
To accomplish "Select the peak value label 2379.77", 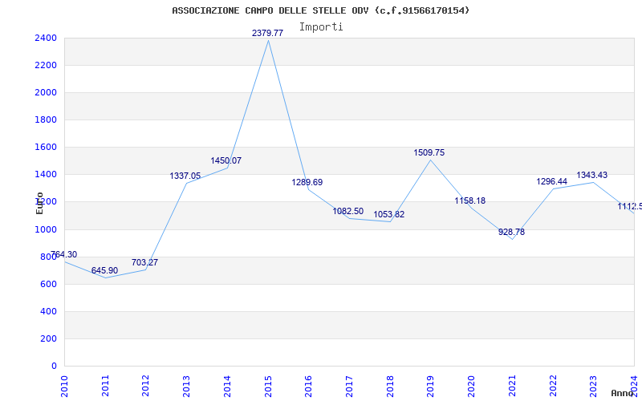I will pos(267,33).
